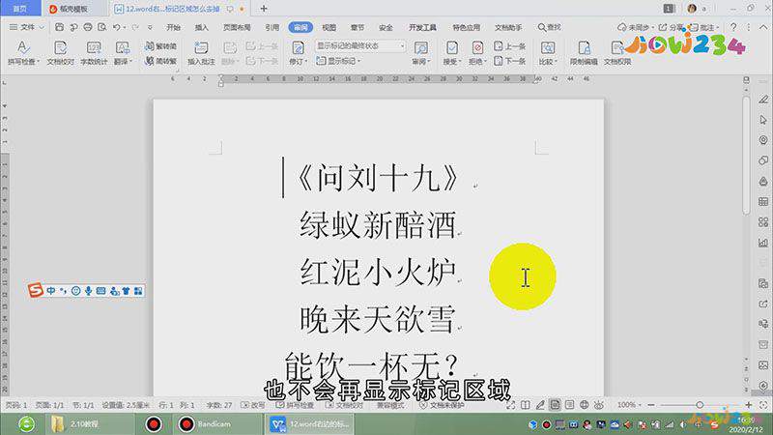Click the Sogou input method S logo
This screenshot has height=435, width=773.
click(36, 291)
